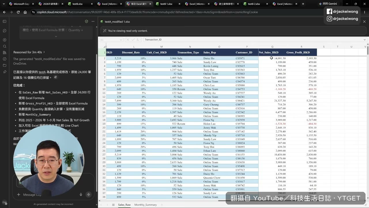Expand the formula bar with its chevron

pyautogui.click(x=365, y=40)
